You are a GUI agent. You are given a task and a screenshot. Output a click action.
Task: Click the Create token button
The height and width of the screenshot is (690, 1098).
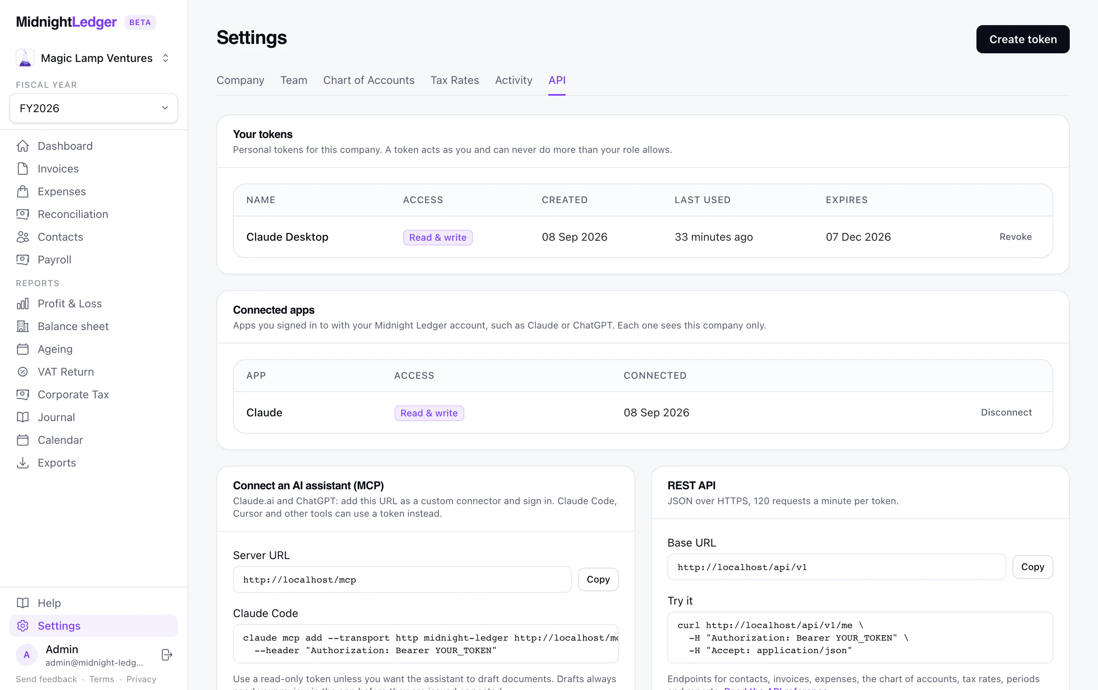[1023, 39]
